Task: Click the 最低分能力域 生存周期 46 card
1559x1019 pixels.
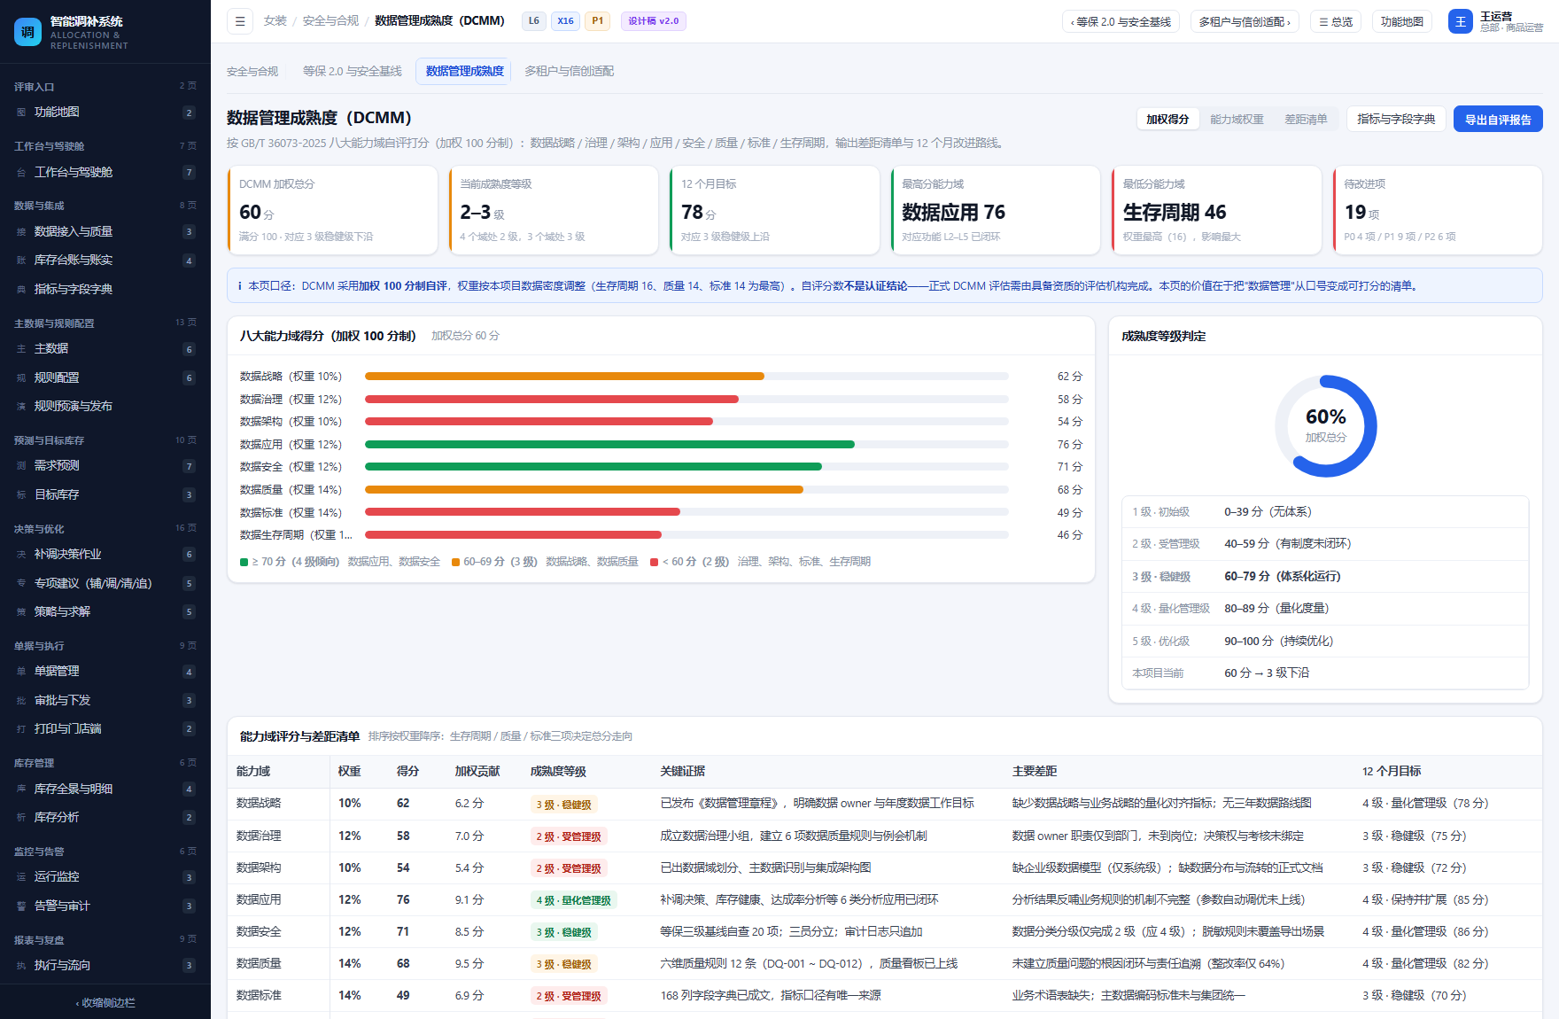Action: [x=1216, y=211]
